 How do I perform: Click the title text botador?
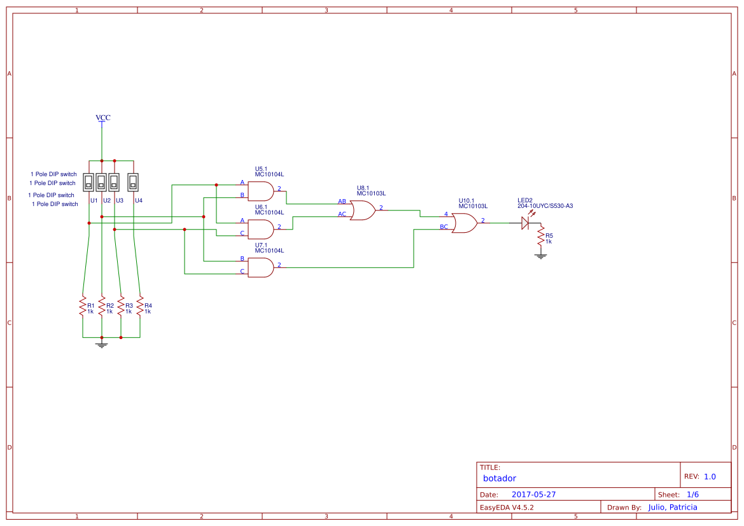[500, 478]
